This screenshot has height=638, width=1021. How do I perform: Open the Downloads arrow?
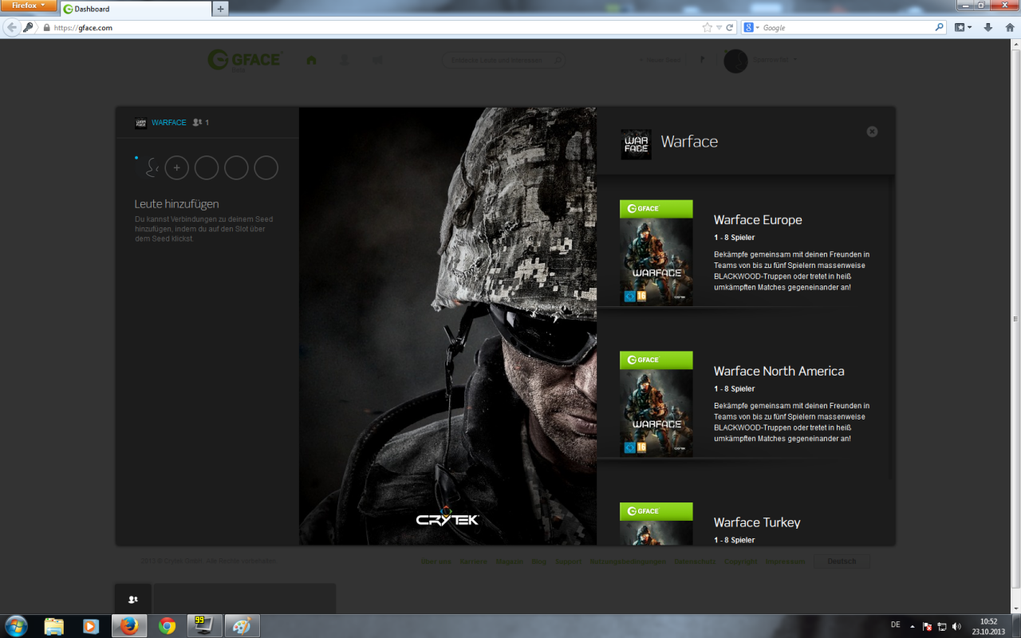(987, 27)
